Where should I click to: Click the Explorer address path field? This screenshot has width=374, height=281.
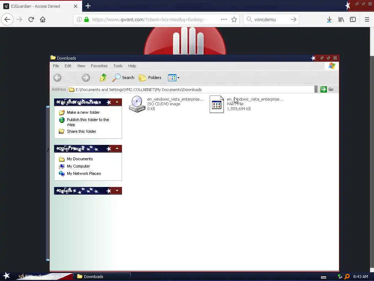tap(191, 90)
